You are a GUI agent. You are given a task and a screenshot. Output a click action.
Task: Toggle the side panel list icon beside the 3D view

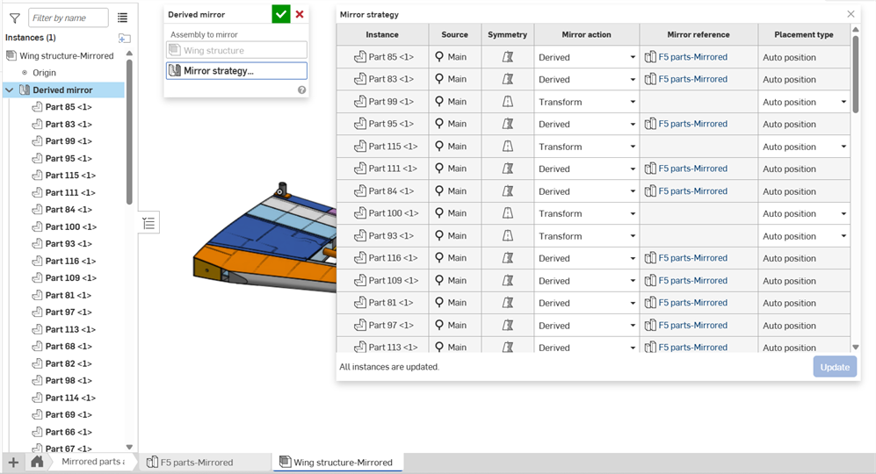148,224
